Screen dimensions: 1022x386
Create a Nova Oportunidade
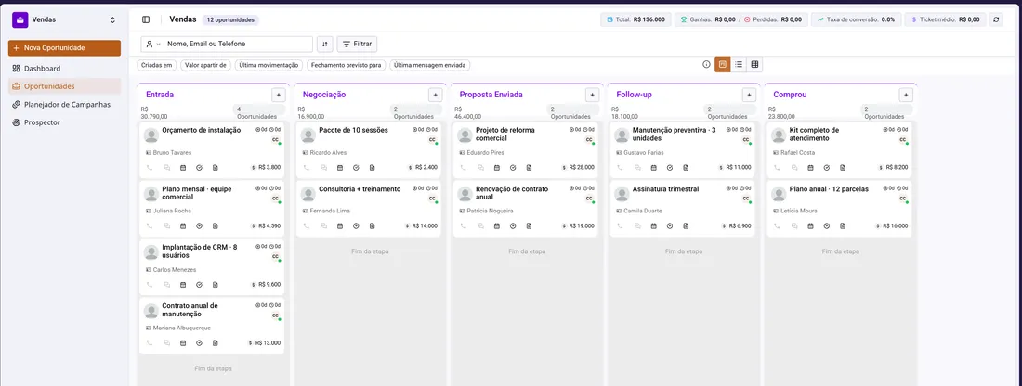click(x=64, y=48)
